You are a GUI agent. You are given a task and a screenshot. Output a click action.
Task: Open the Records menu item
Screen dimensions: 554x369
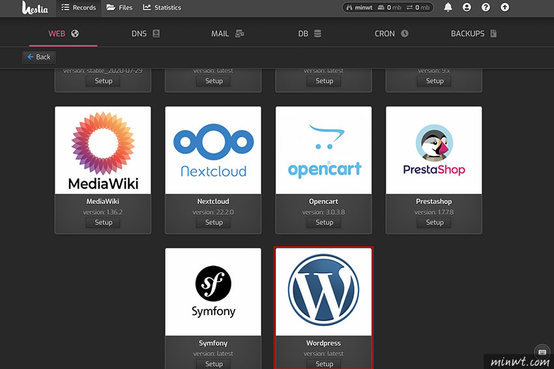tap(78, 7)
